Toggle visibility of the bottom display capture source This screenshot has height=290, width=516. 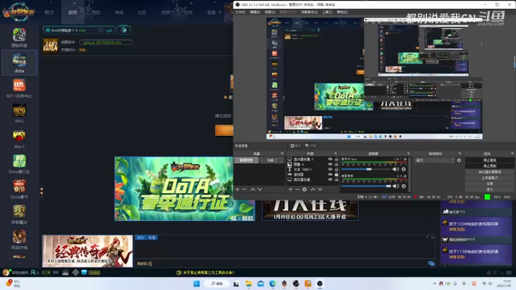click(330, 180)
